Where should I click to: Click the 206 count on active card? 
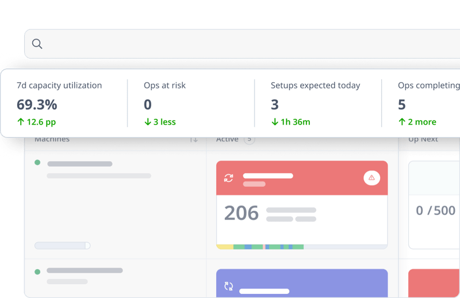(x=241, y=213)
